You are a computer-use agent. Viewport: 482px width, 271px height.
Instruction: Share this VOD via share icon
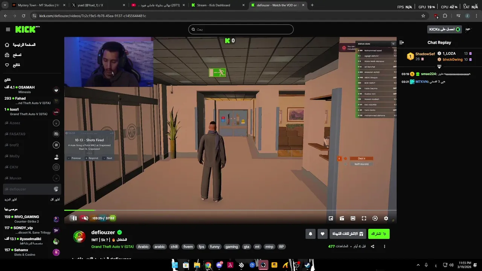pyautogui.click(x=372, y=247)
